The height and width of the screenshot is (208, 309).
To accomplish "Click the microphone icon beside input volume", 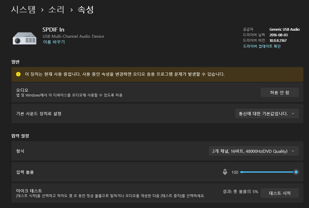I will (225, 172).
